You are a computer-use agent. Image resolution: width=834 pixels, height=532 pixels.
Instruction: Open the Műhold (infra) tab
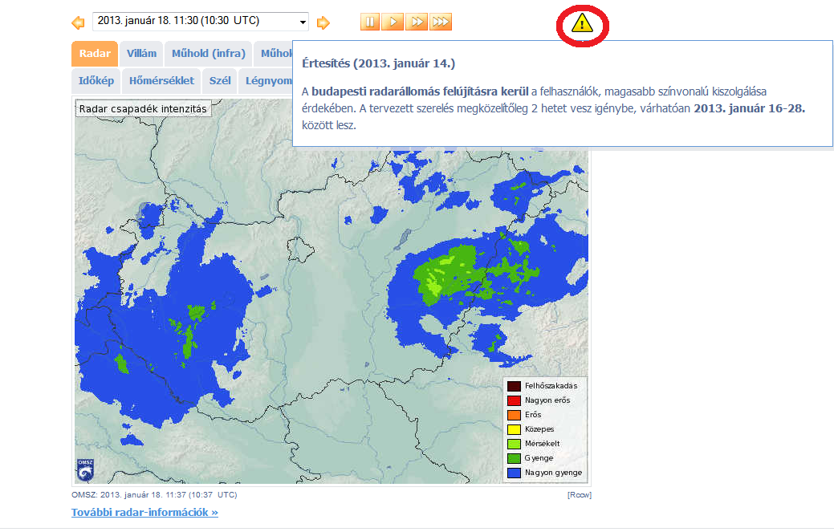pos(208,54)
